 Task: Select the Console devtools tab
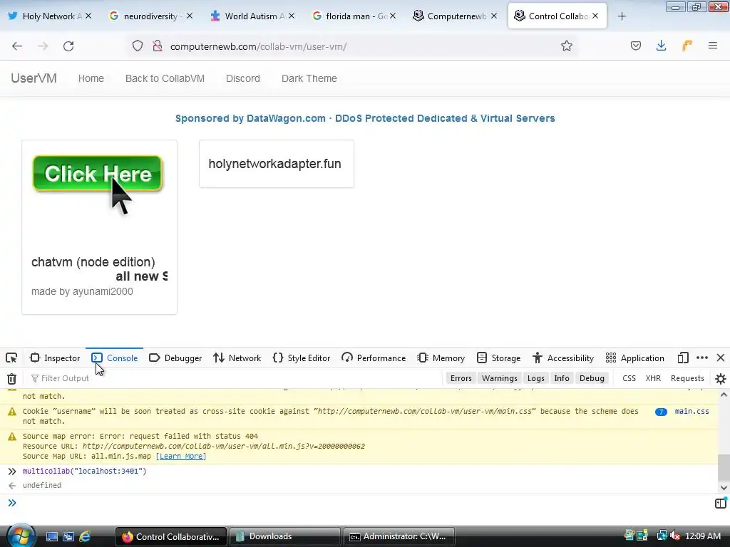coord(115,358)
